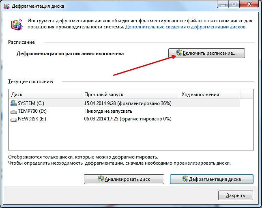The width and height of the screenshot is (262, 208).
Task: Run Дефрагментация диска
Action: pyautogui.click(x=211, y=179)
